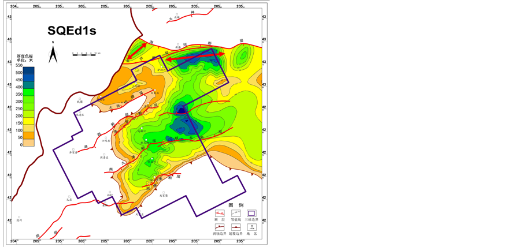Screen dimensions: 522x247
Task: Click the 550 value on the color scale
Action: coord(18,66)
